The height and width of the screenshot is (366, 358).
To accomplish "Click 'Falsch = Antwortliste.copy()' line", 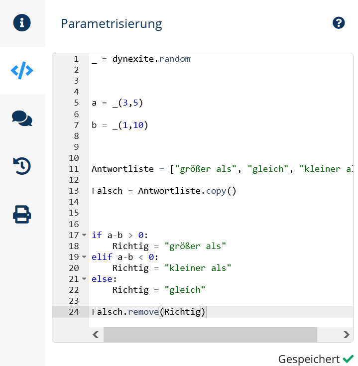I will (164, 191).
